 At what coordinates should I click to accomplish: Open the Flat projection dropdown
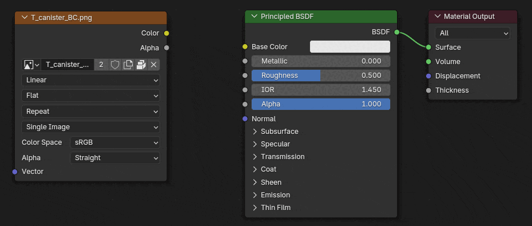[x=90, y=96]
